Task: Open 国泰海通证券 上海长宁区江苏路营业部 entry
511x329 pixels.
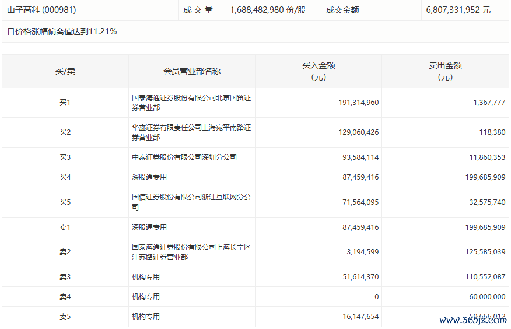Action: click(x=191, y=252)
